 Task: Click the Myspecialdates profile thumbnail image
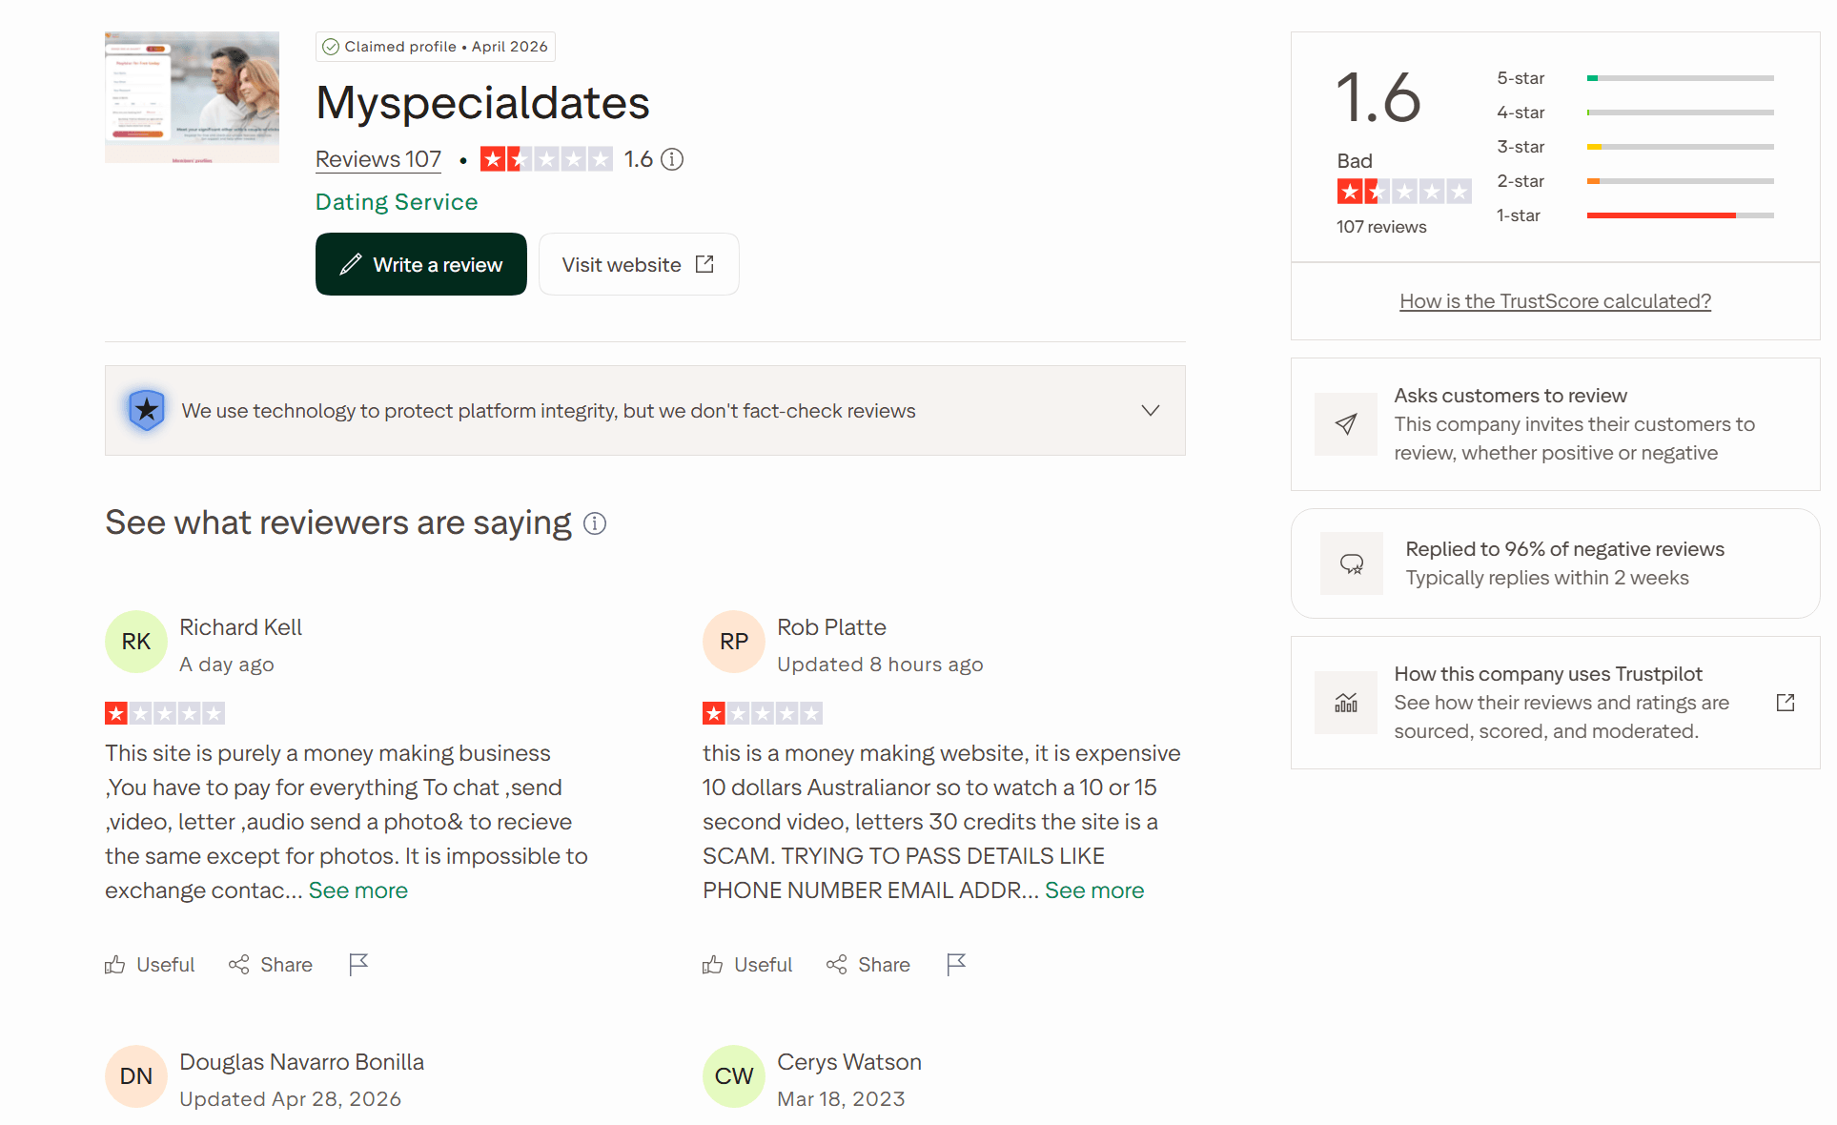click(192, 97)
